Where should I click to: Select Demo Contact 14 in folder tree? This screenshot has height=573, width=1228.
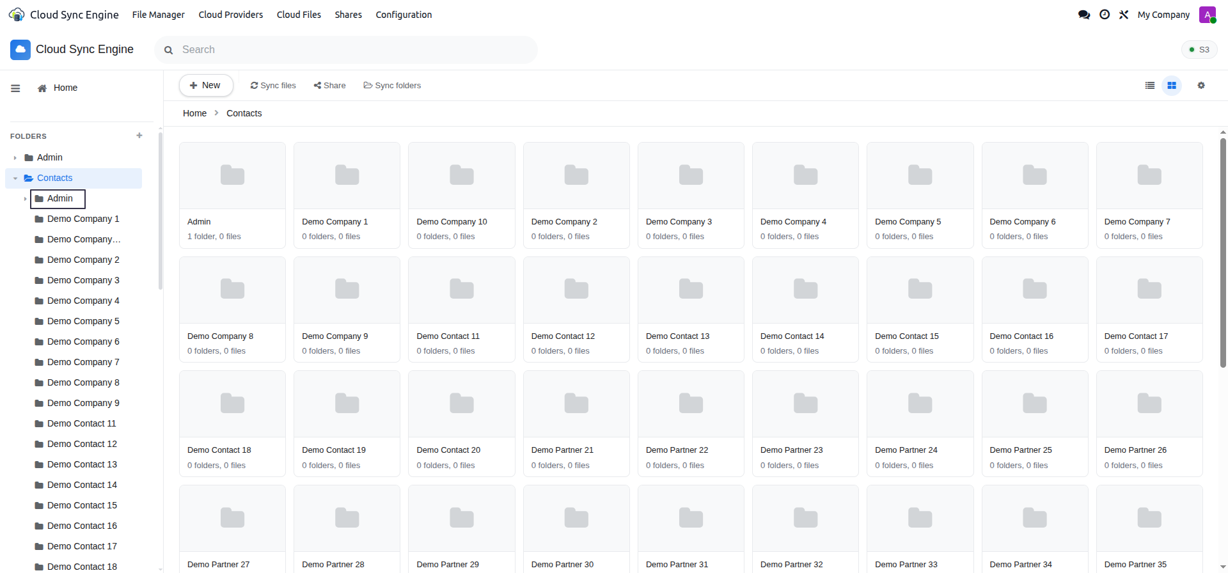pyautogui.click(x=82, y=485)
